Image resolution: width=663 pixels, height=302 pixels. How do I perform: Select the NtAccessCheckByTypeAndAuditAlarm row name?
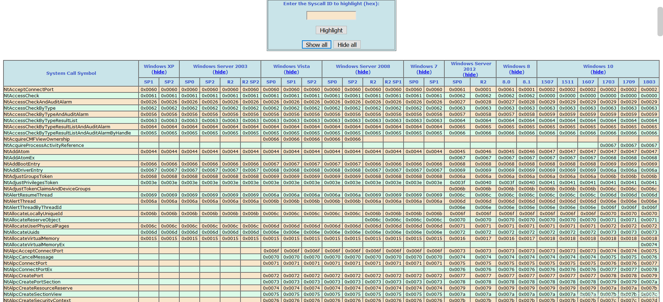coord(46,114)
